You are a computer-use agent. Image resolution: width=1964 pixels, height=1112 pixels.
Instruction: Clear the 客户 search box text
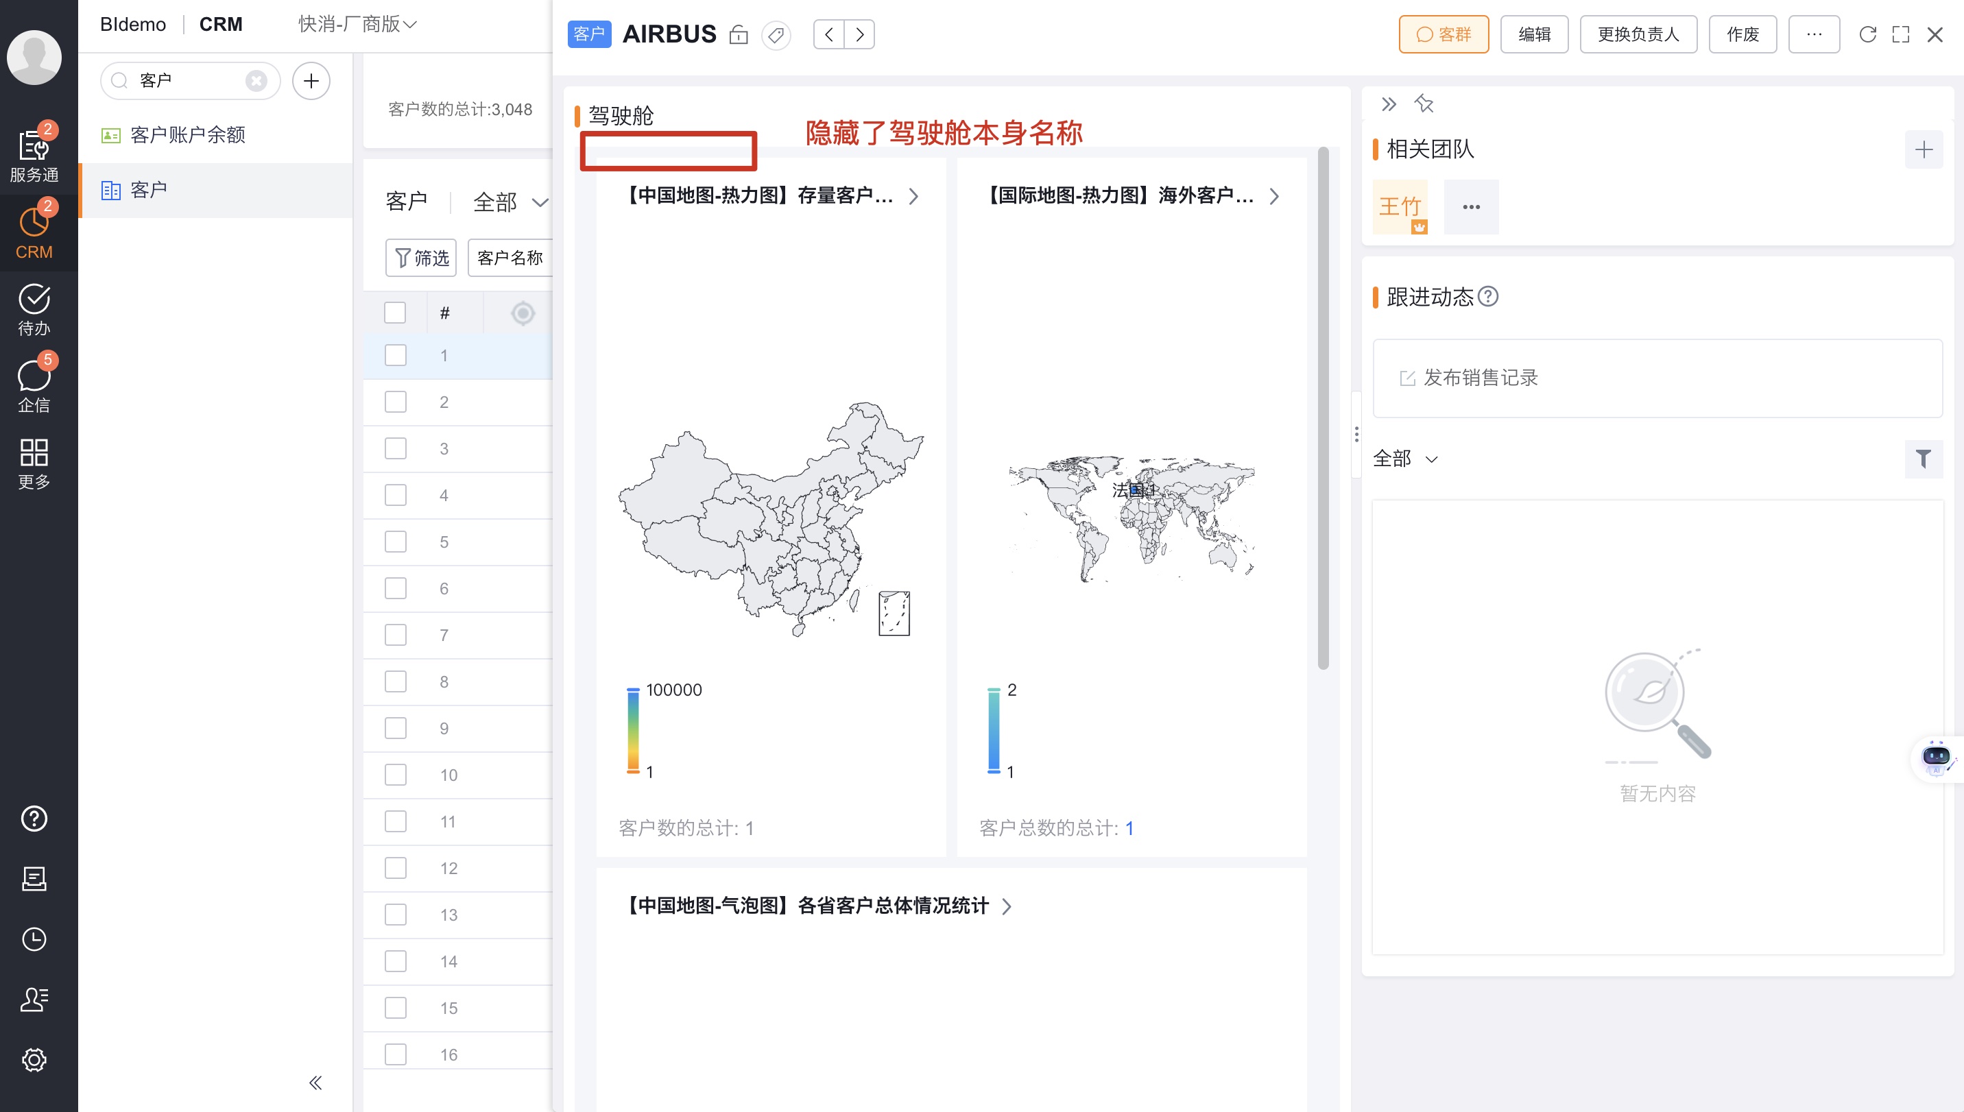256,81
